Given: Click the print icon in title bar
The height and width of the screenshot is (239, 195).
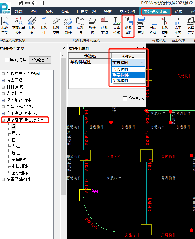Looking at the screenshot, I should coord(35,2).
